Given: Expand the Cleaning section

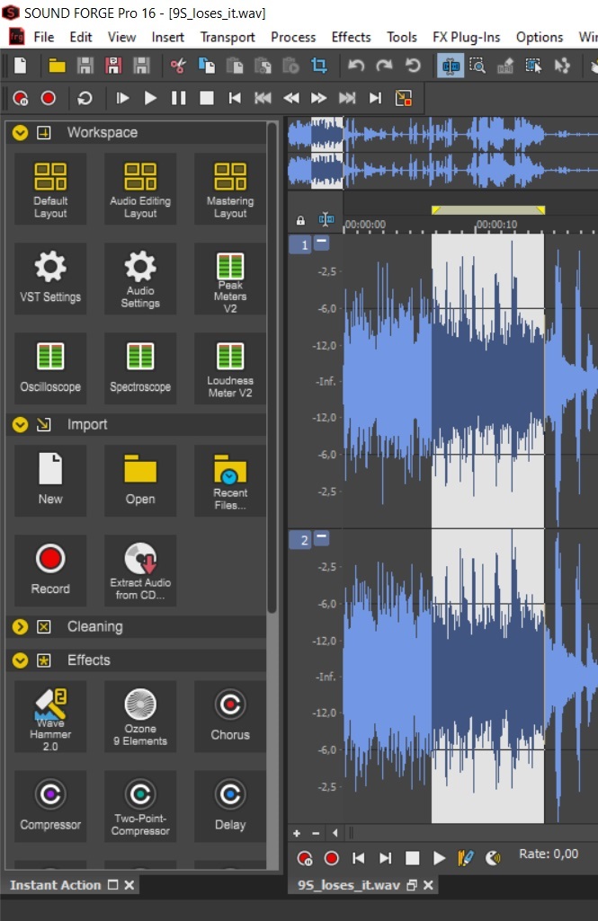Looking at the screenshot, I should tap(20, 627).
